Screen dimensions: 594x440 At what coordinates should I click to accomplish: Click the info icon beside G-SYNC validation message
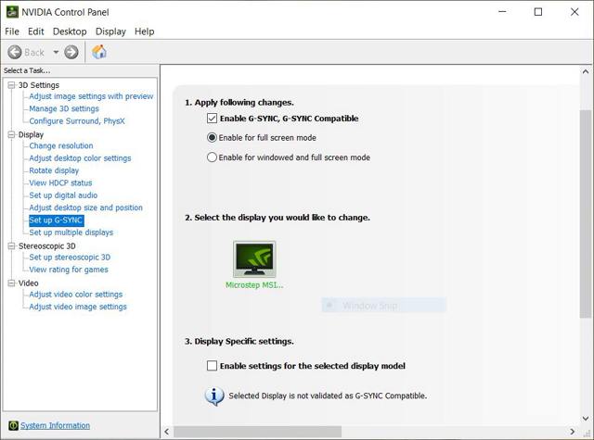click(214, 396)
